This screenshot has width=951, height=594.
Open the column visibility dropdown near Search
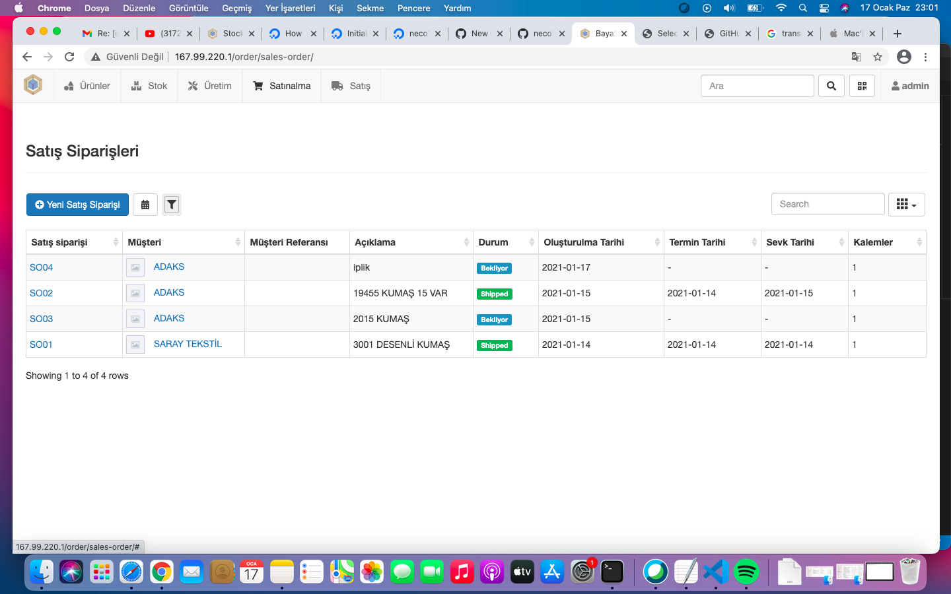pyautogui.click(x=906, y=204)
